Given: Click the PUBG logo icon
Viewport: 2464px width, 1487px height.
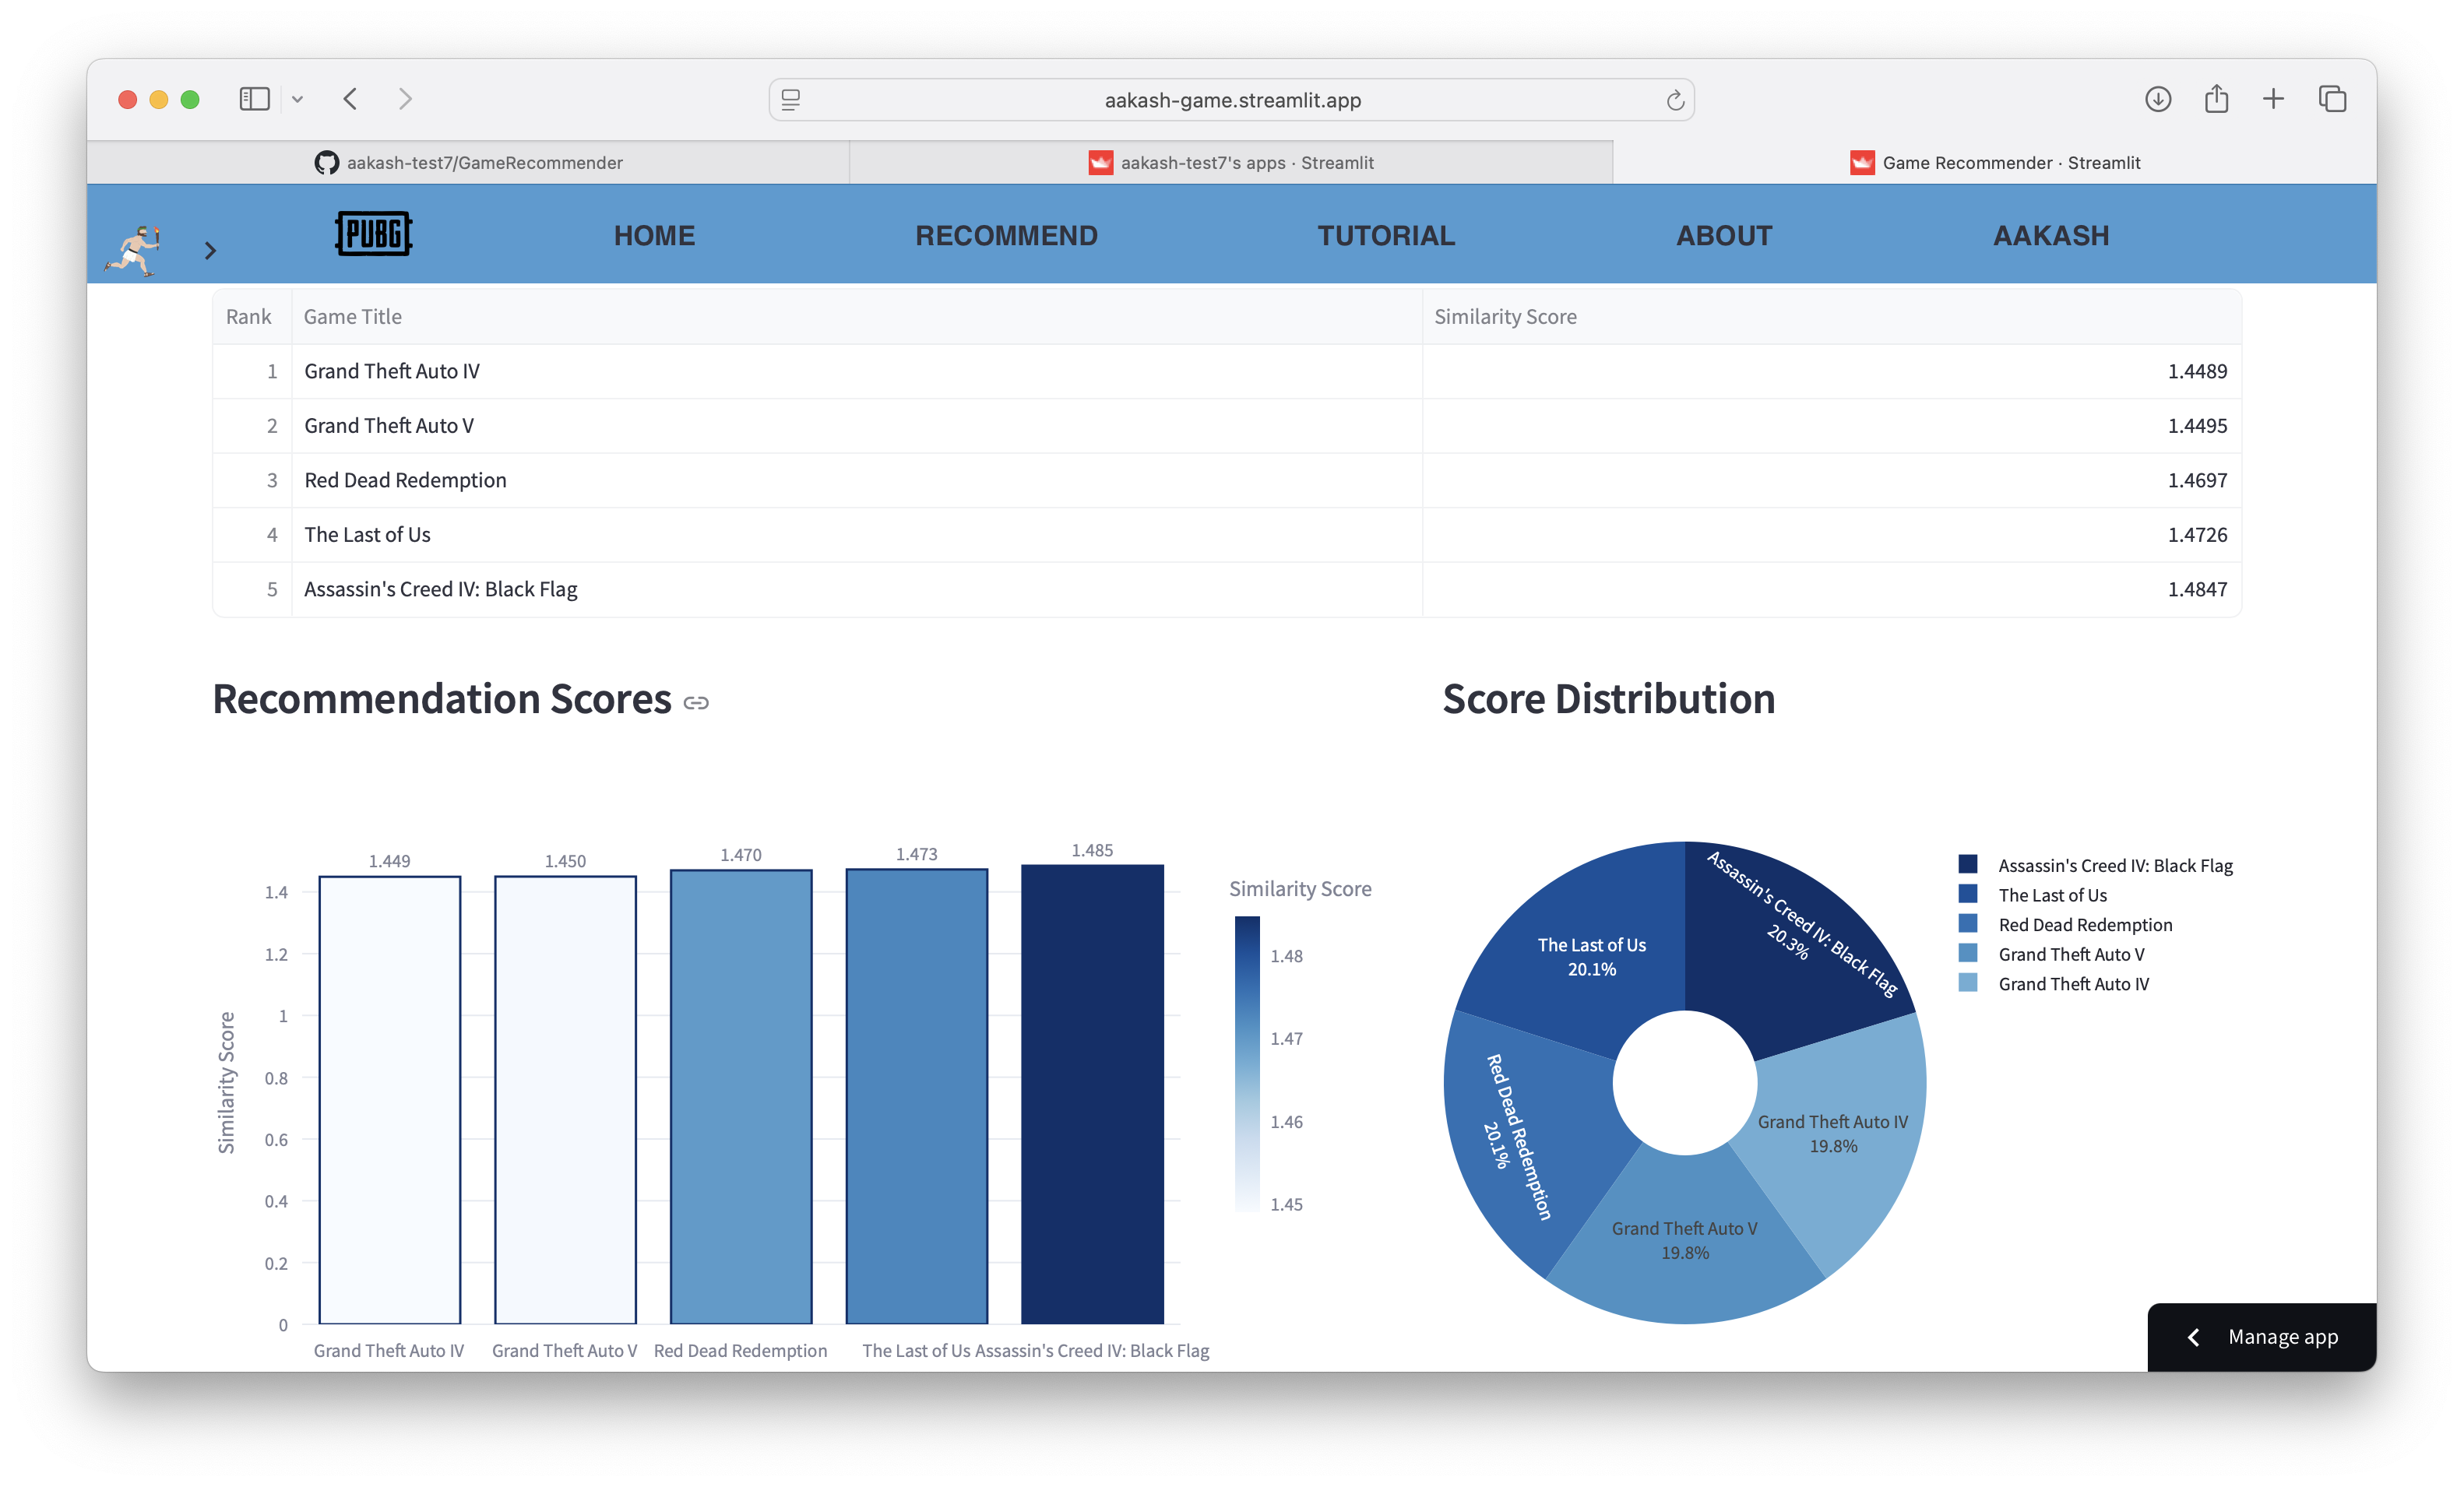Looking at the screenshot, I should [x=373, y=234].
